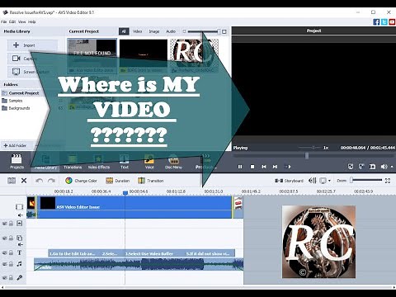Switch to Storyboard view
Image resolution: width=396 pixels, height=297 pixels.
(289, 181)
